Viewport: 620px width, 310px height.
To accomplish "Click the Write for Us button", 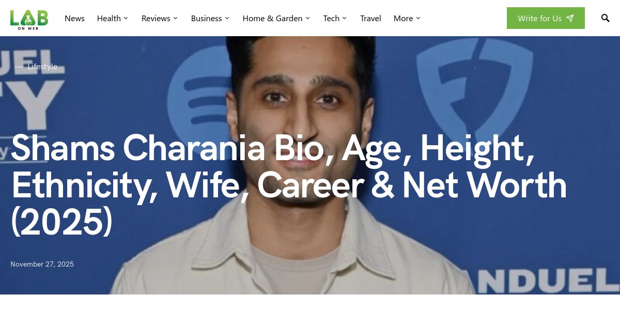I will [546, 18].
